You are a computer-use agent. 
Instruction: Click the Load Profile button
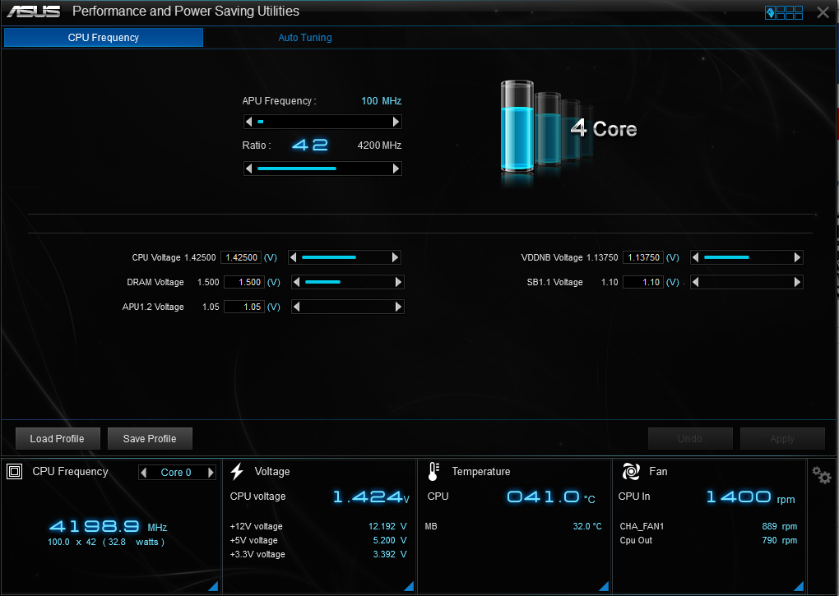[58, 439]
